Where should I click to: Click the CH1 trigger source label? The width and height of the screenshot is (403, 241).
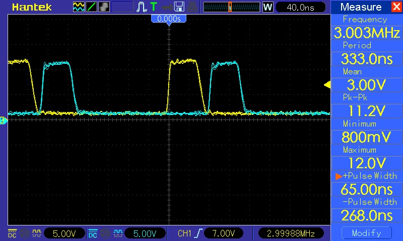tap(184, 233)
